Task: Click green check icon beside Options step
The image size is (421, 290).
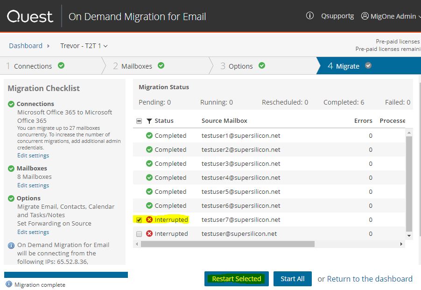Action: coord(262,65)
